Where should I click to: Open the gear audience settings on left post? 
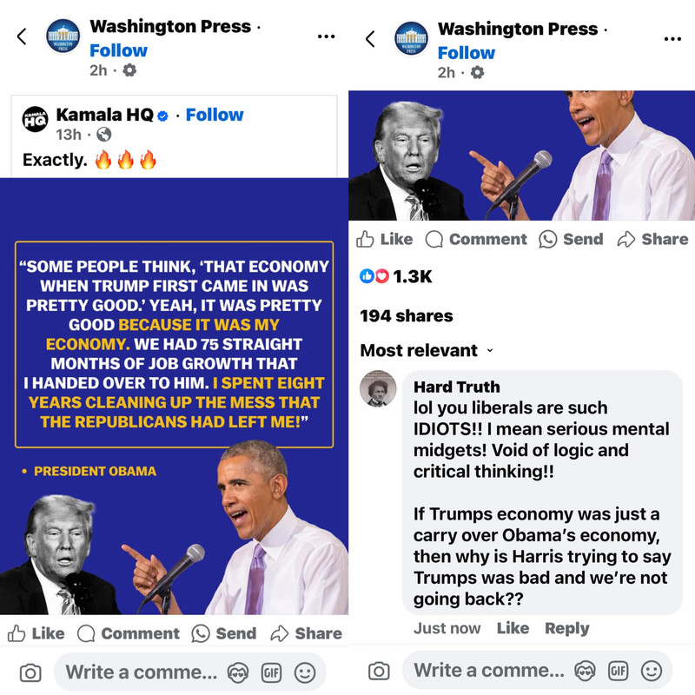coord(129,70)
